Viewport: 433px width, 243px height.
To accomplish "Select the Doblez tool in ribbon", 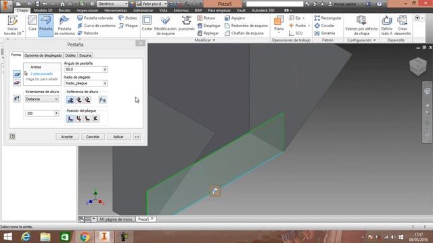I will point(128,18).
